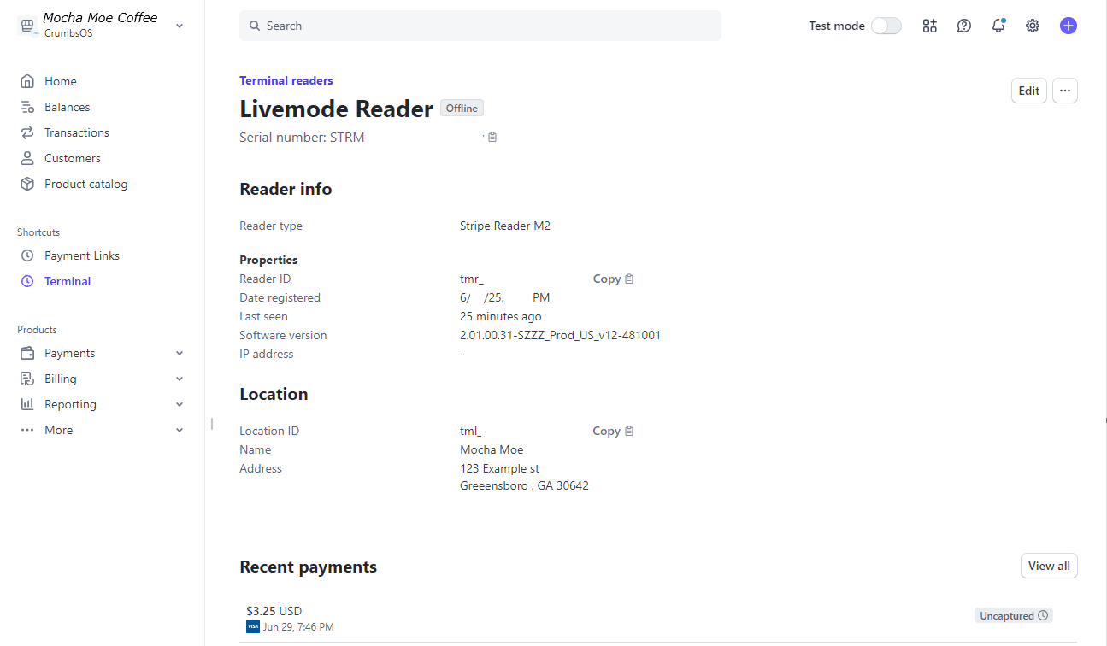Open Product catalog from sidebar
The width and height of the screenshot is (1107, 646).
(85, 184)
